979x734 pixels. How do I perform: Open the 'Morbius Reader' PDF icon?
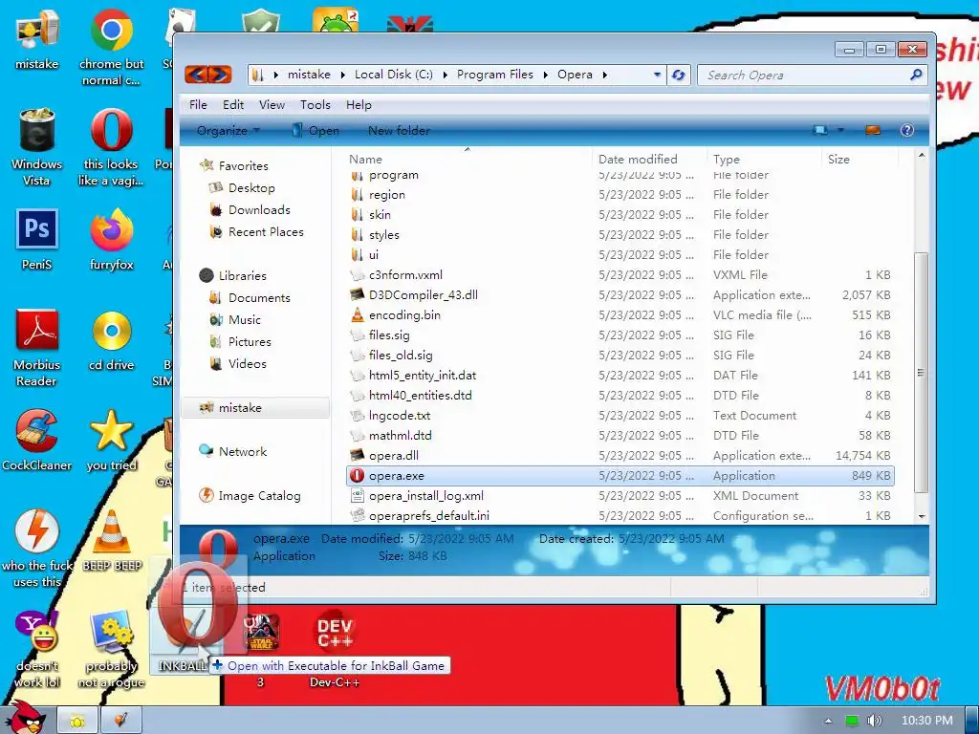37,348
